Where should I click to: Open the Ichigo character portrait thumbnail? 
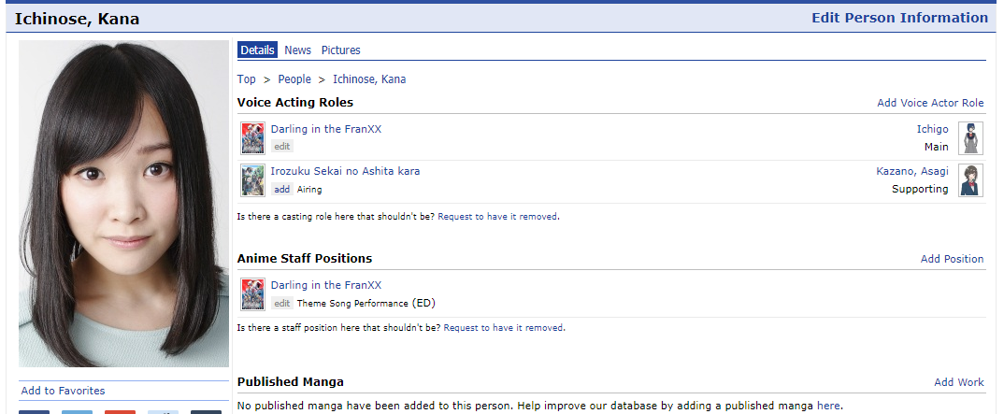pyautogui.click(x=971, y=137)
